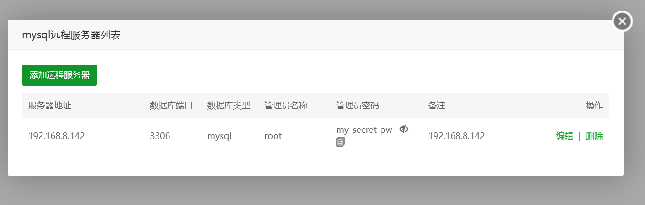Click the green 添加远程服务器 button
Screen dimensions: 645x205
coord(60,75)
